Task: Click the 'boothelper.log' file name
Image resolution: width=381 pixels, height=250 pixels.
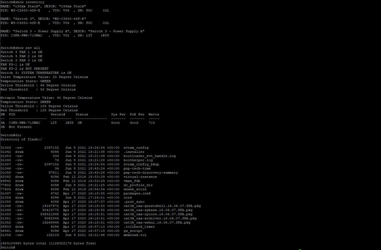Action: 138,160
